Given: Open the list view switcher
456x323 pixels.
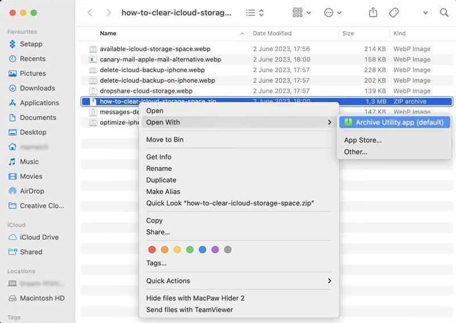Looking at the screenshot, I should pyautogui.click(x=255, y=13).
